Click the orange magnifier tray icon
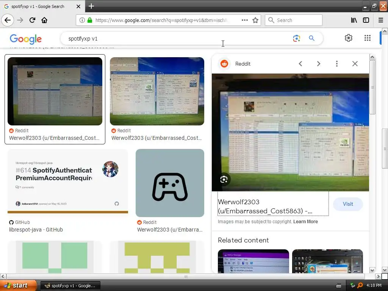The height and width of the screenshot is (291, 388). [360, 286]
